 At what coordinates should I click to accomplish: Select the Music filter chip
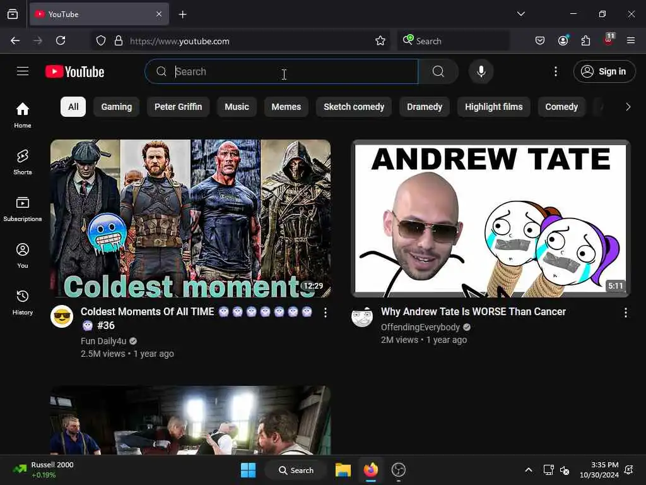(237, 107)
